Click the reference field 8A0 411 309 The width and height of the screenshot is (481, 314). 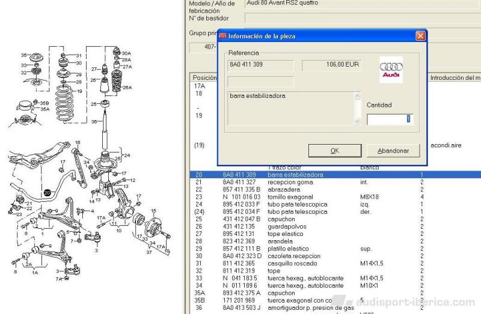pos(260,65)
